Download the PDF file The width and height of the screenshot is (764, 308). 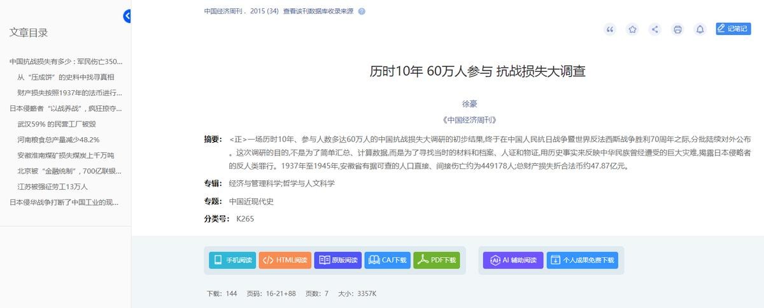[x=437, y=260]
